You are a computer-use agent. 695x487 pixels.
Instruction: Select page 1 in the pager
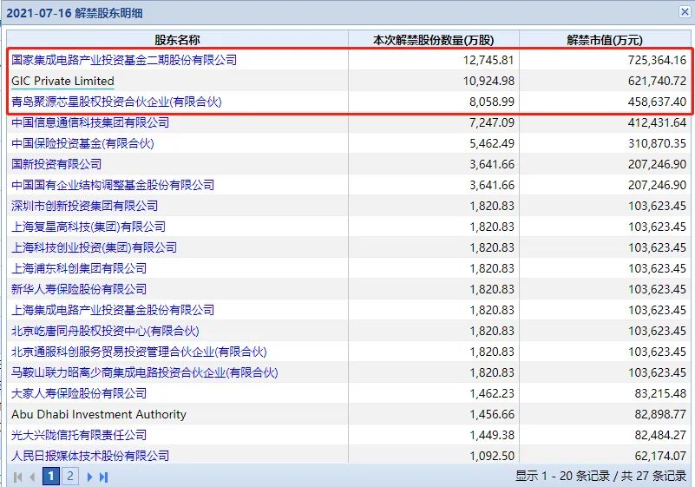point(51,476)
